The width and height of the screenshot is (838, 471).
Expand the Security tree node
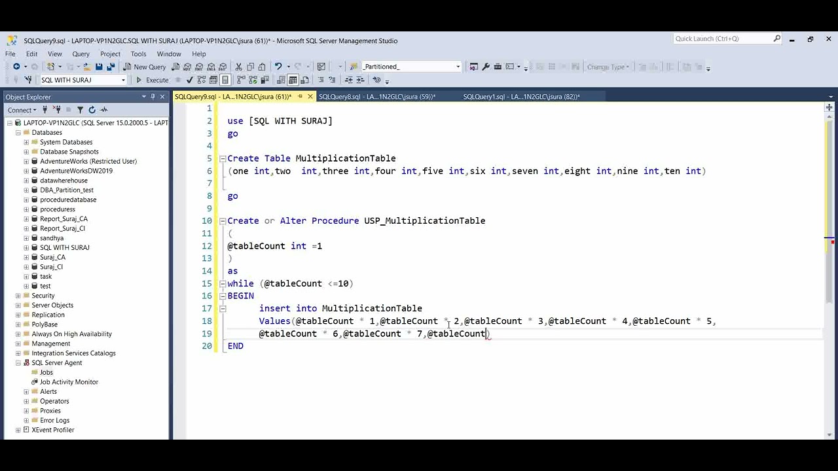pos(18,296)
